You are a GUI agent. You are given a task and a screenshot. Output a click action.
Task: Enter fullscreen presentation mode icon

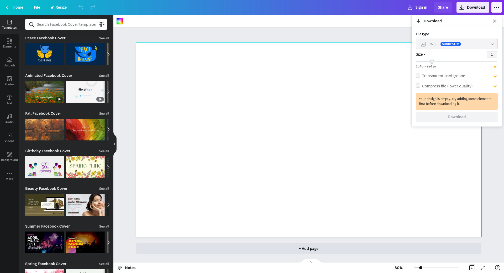click(483, 268)
